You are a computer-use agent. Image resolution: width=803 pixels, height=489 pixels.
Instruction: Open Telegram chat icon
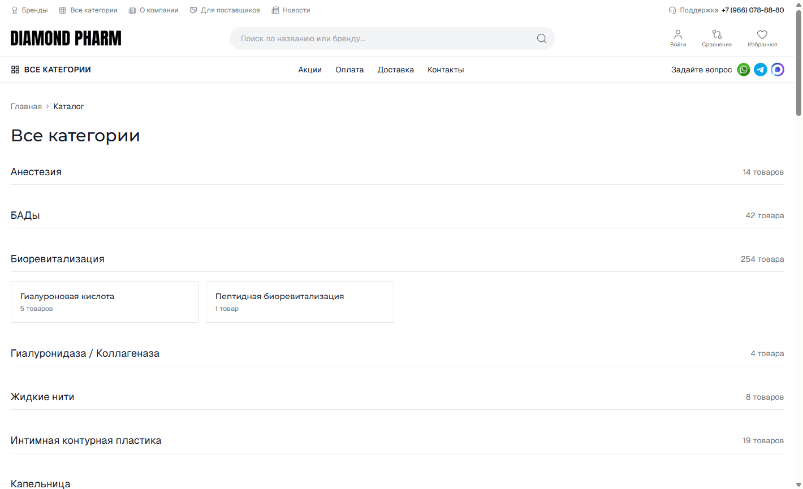(761, 70)
